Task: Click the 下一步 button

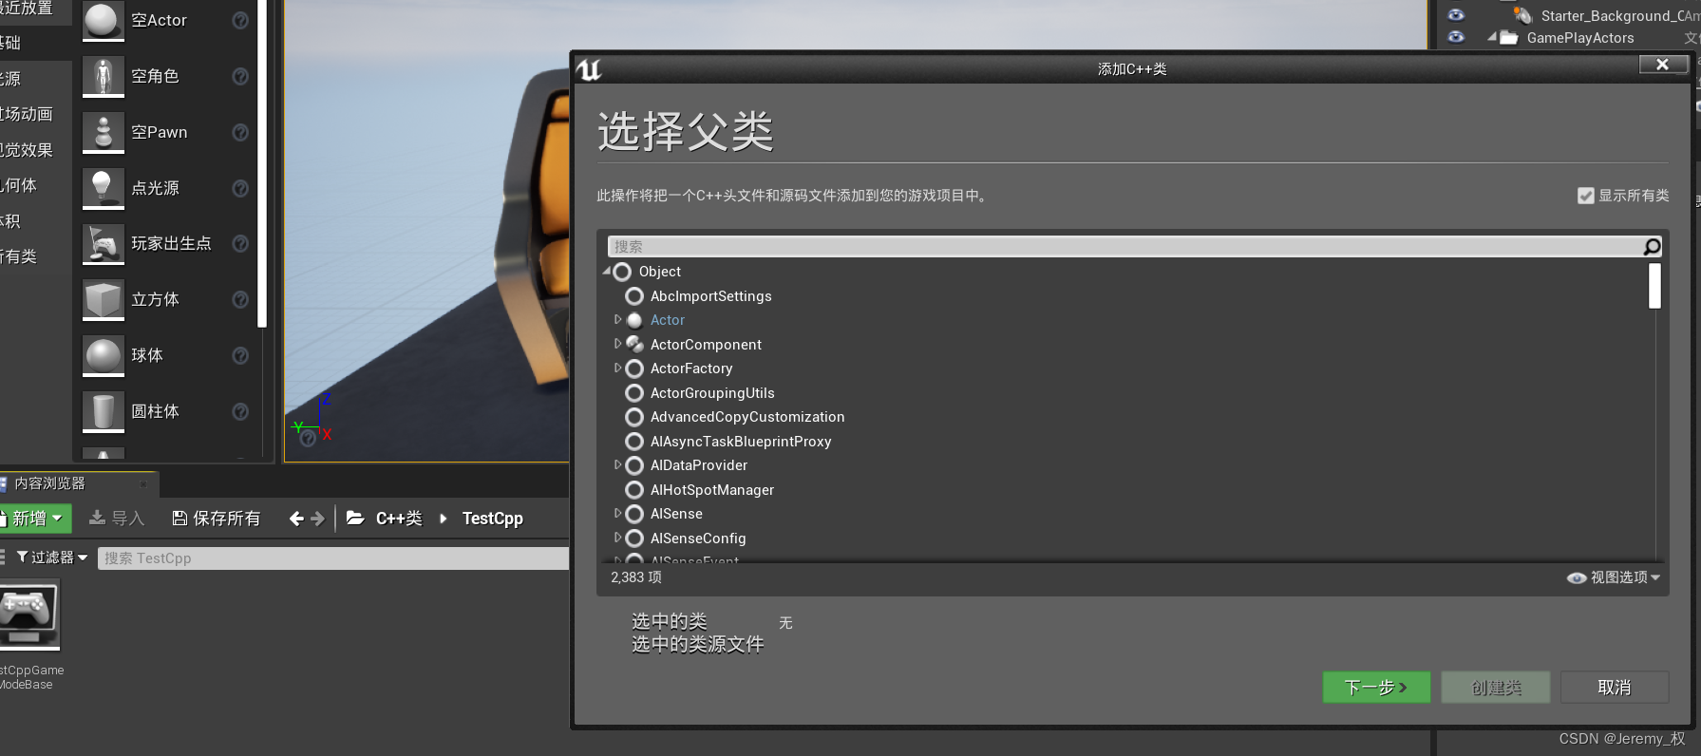Action: coord(1376,688)
